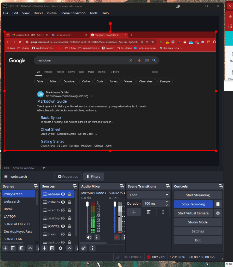Open the Tools menu

94,13
